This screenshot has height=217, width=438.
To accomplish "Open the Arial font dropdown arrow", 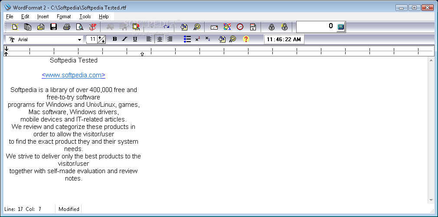I will point(80,39).
